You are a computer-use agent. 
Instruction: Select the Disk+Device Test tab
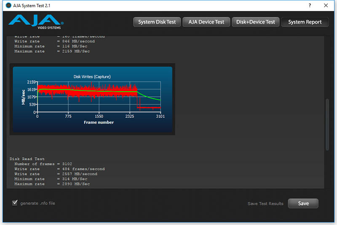pos(256,22)
